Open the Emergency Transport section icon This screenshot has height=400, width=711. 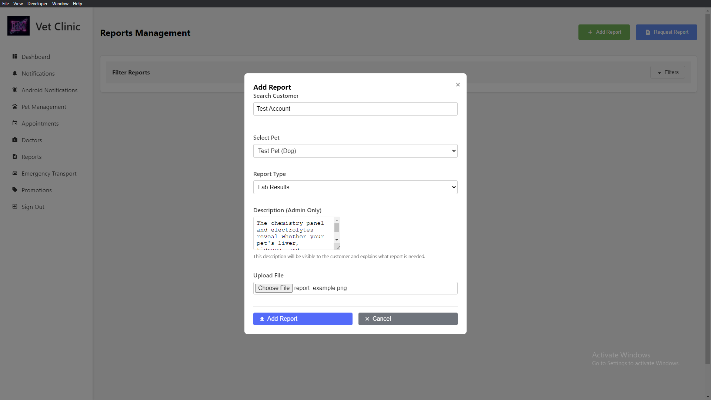[15, 173]
